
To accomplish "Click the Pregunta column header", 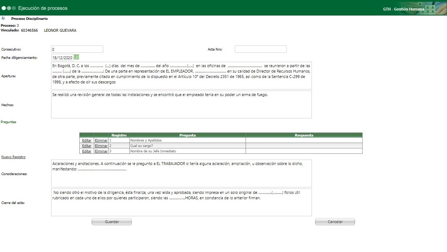I will pyautogui.click(x=188, y=135).
